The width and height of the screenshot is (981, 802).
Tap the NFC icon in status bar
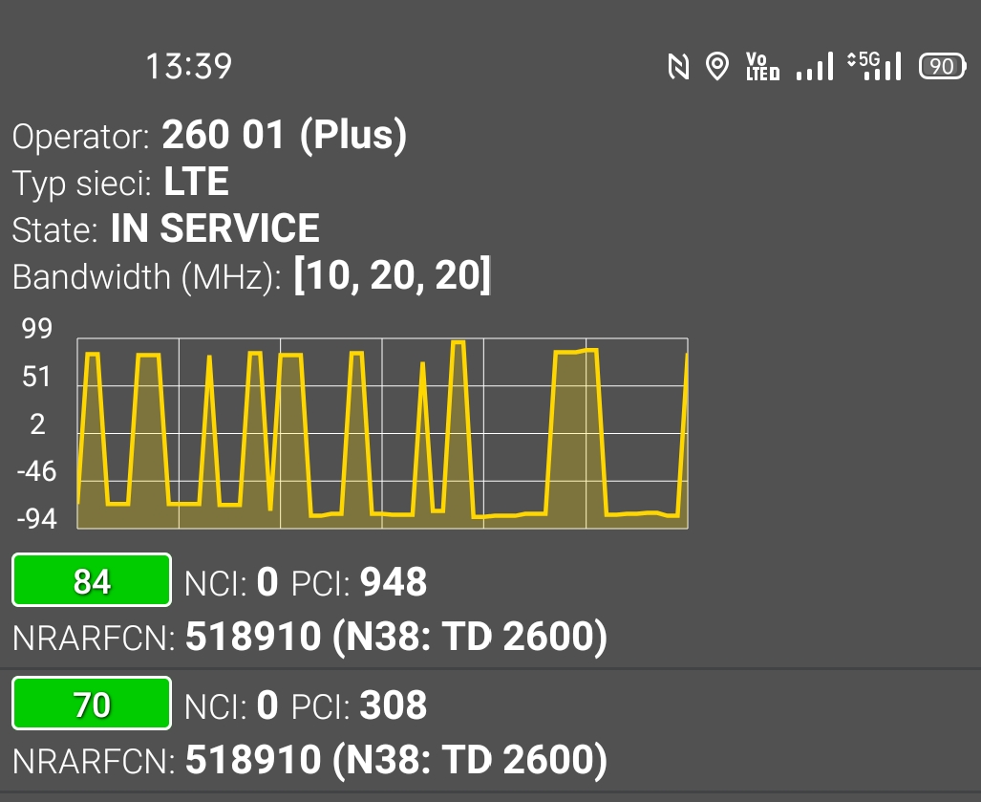678,67
